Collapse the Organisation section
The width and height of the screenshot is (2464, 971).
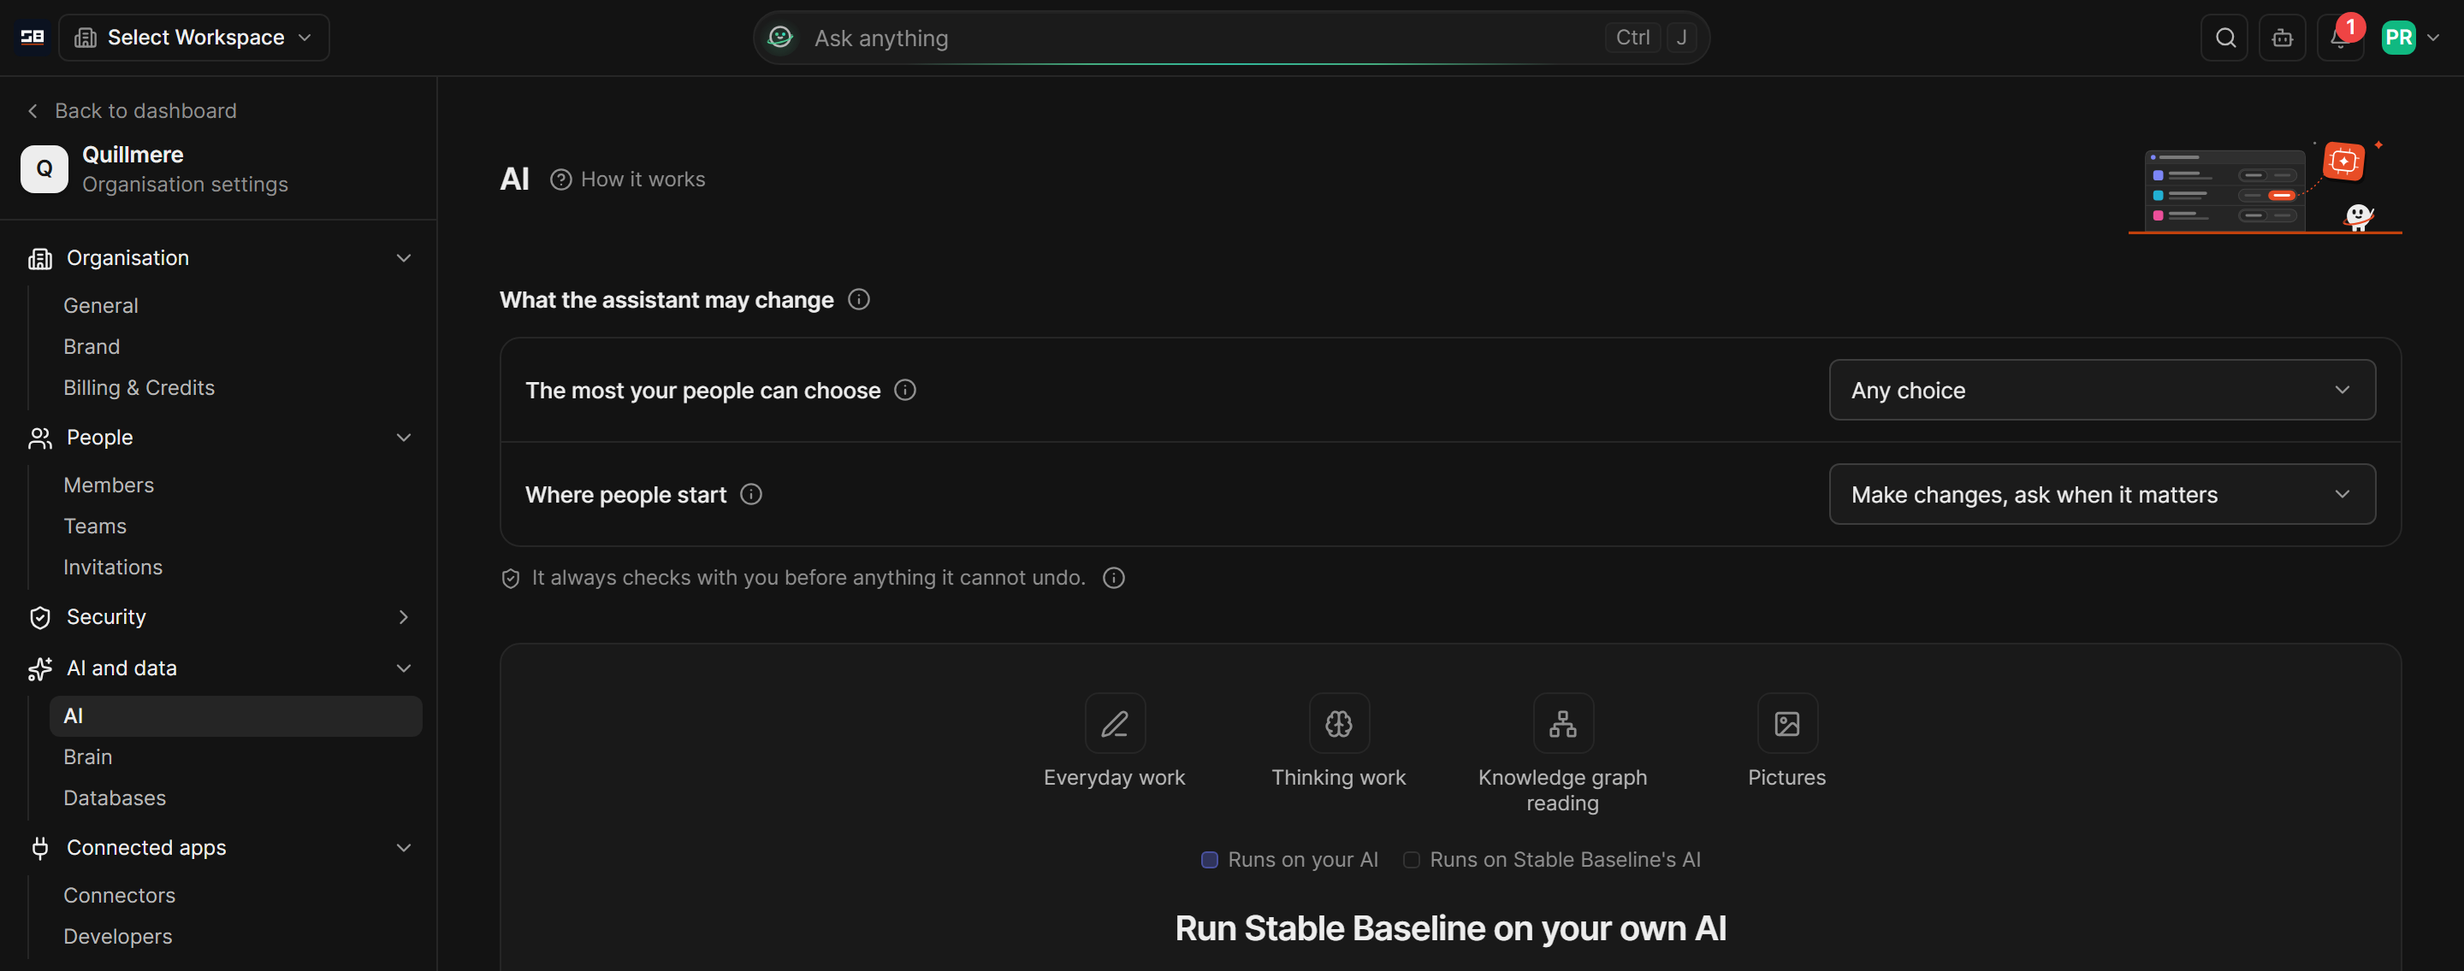(220, 258)
